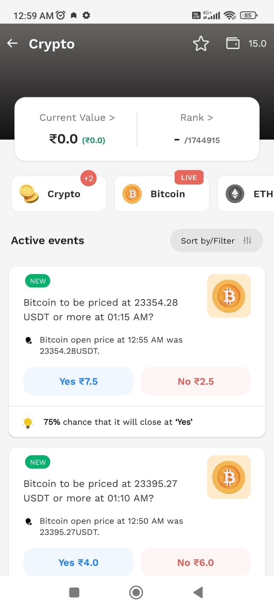Toggle the favorite star icon
The height and width of the screenshot is (609, 274).
[x=201, y=43]
